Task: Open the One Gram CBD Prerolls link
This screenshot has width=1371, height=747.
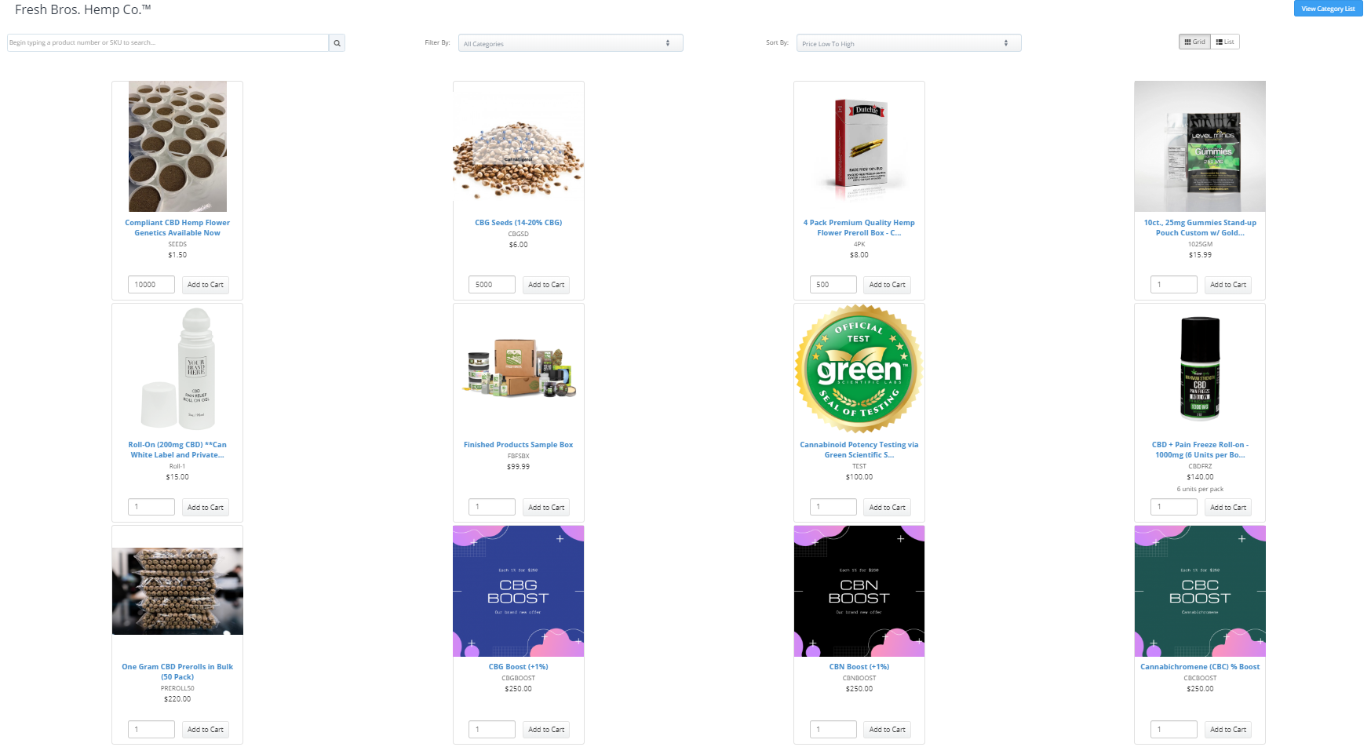Action: coord(177,672)
